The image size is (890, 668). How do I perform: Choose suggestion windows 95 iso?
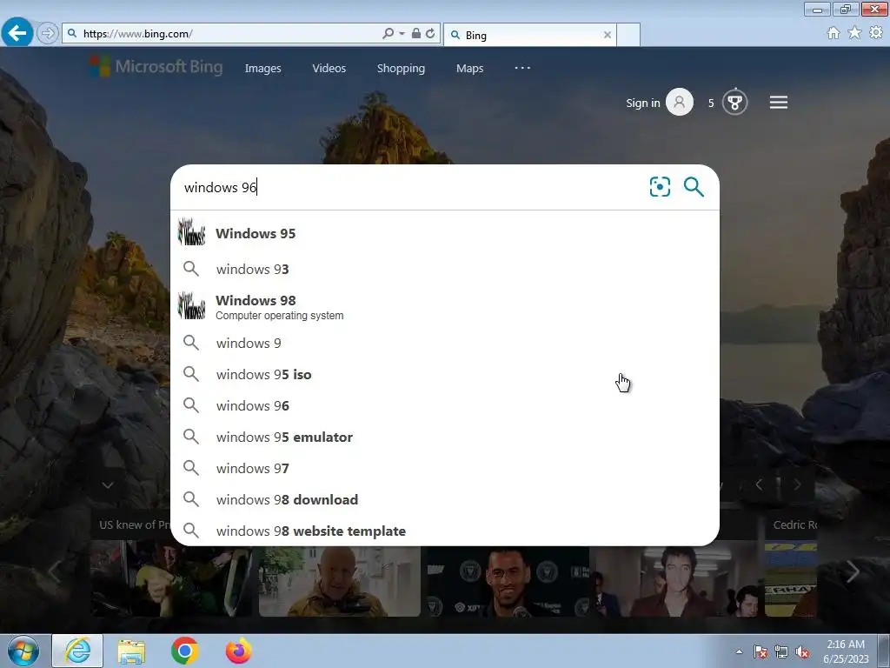coord(445,374)
